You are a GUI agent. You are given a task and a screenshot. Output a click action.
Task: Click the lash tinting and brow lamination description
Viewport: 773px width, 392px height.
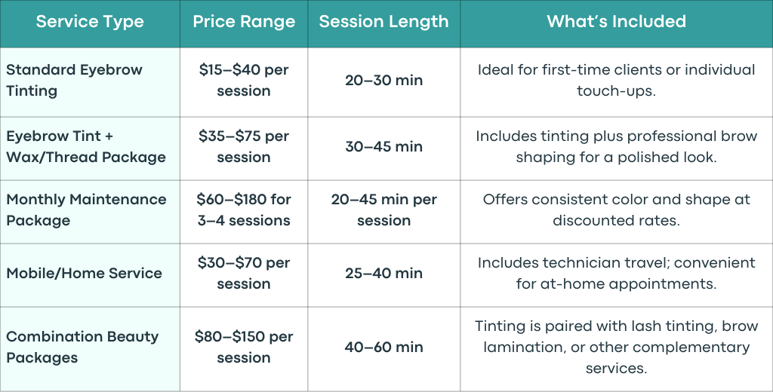[x=616, y=348]
